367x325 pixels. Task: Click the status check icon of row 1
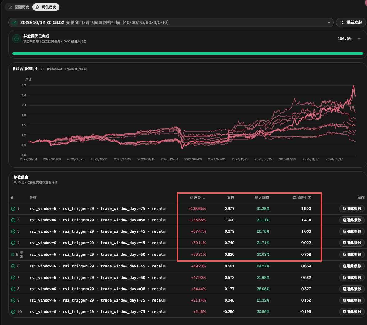pos(13,209)
